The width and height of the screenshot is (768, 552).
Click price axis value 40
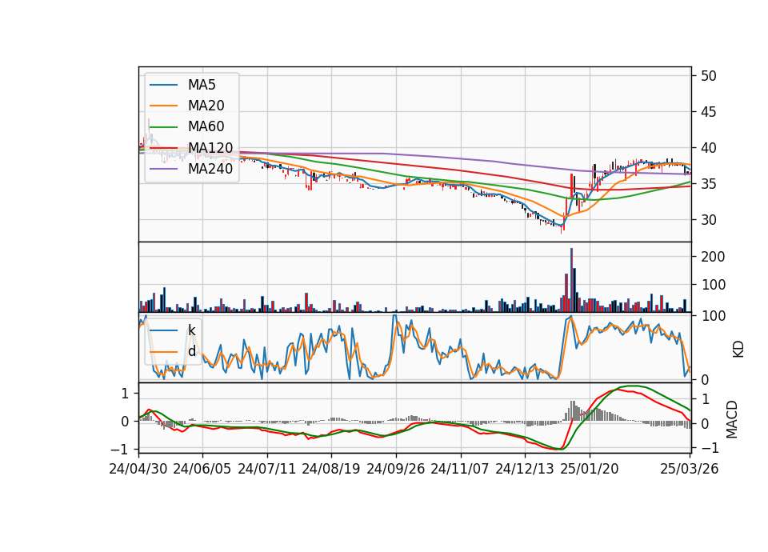point(709,148)
